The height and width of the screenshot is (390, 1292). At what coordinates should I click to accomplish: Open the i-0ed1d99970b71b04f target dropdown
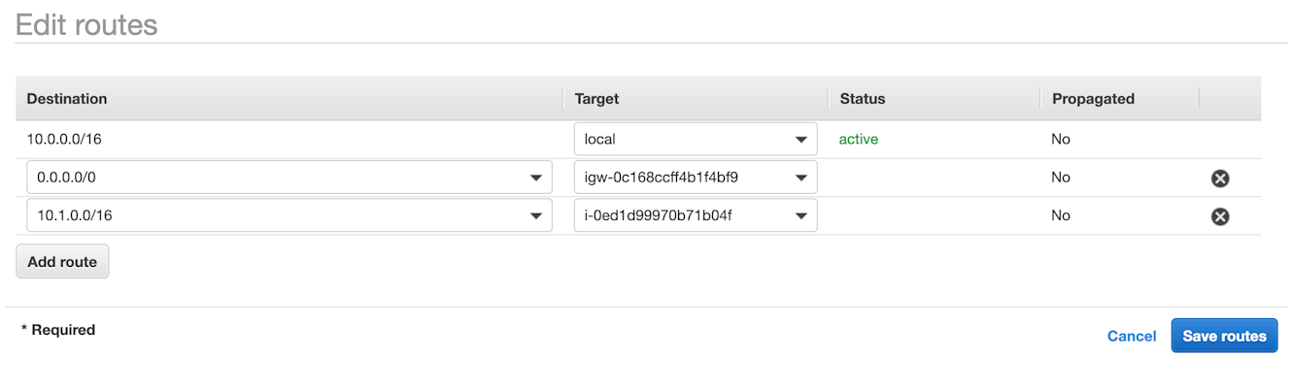tap(800, 215)
